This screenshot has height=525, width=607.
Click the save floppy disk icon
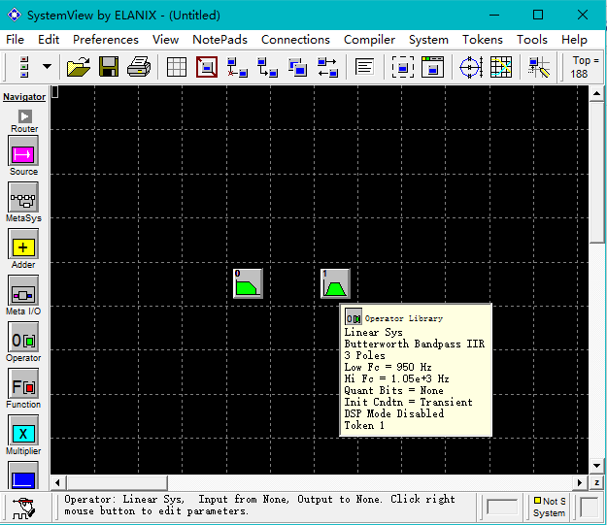tap(109, 67)
